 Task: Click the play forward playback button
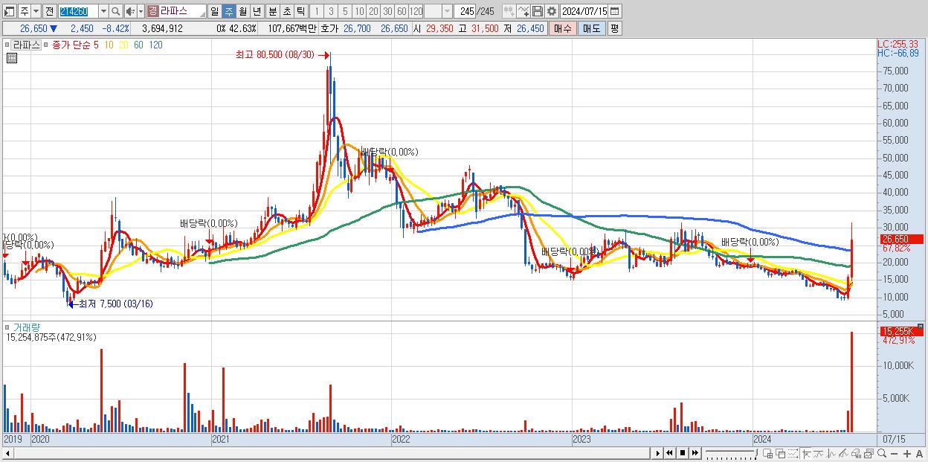pos(657,453)
